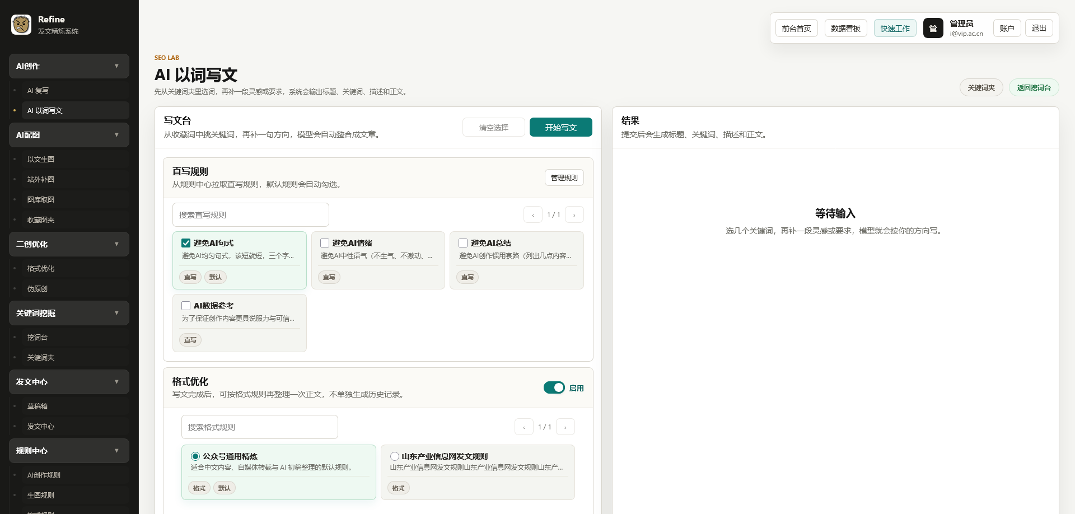Viewport: 1075px width, 514px height.
Task: Focus the 搜索格式规则 search field
Action: click(x=259, y=427)
